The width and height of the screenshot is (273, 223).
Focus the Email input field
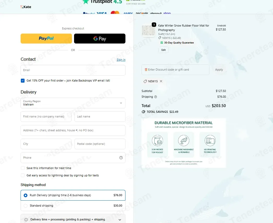(73, 70)
